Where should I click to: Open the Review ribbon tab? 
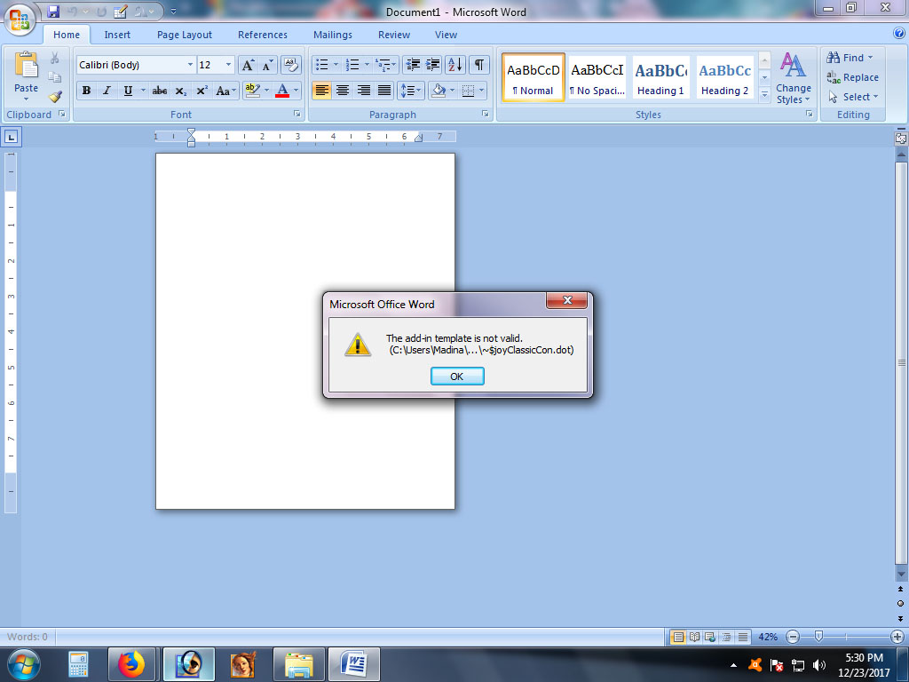(x=393, y=35)
